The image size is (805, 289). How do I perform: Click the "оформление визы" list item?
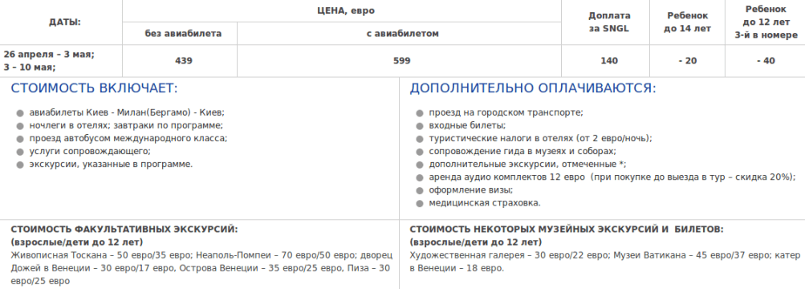point(471,190)
